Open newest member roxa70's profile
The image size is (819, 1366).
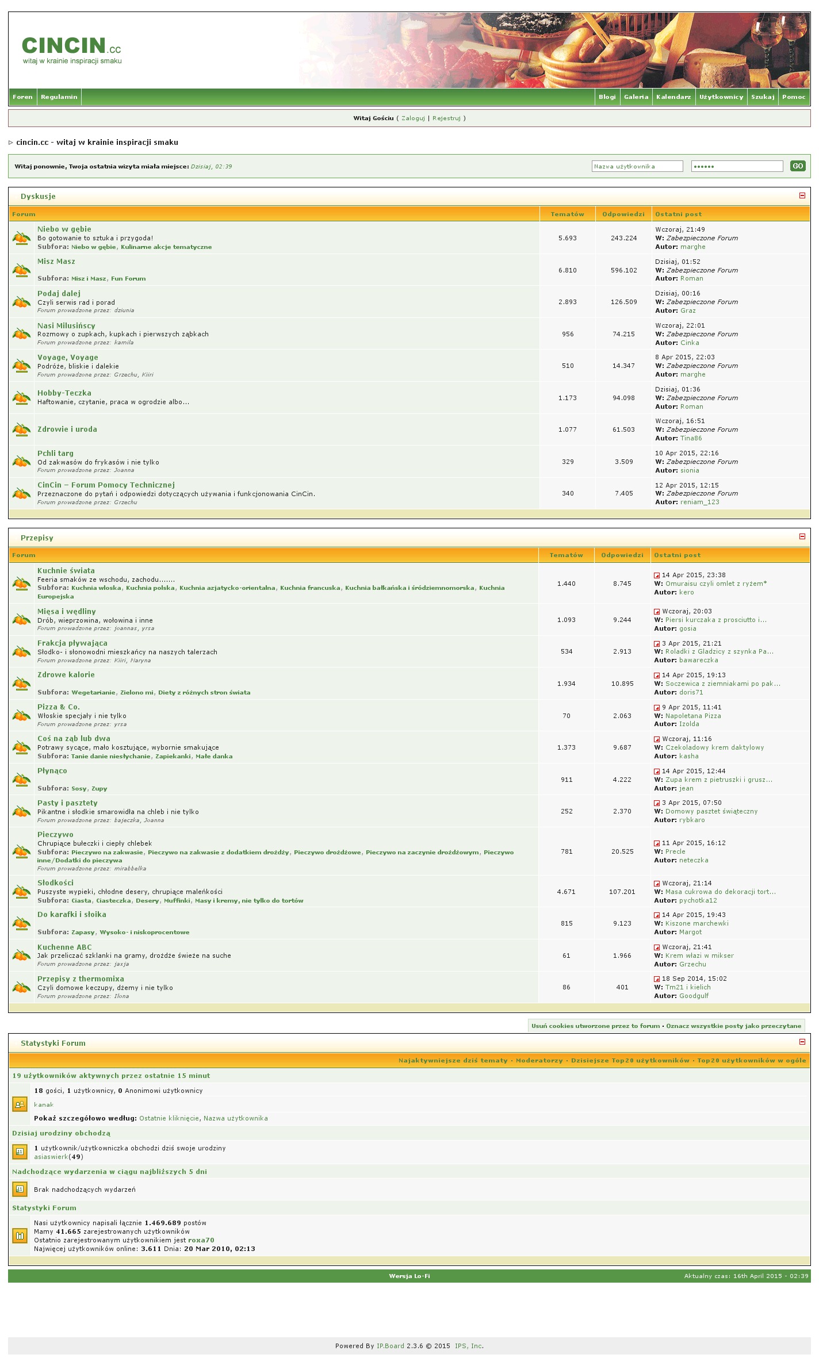(201, 1240)
